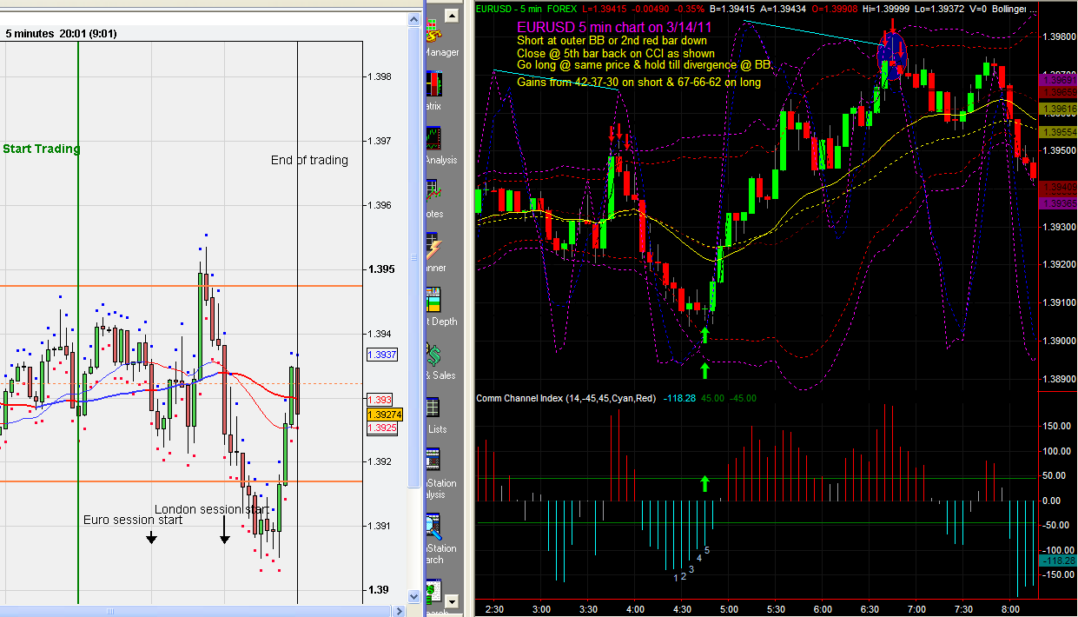
Task: Click the 1.3937 price label box
Action: click(x=382, y=355)
